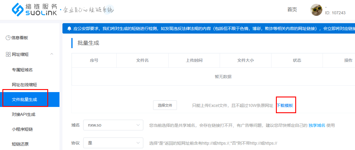Viewport: 355px width, 150px height.
Task: Open the 域名 nxw.so dropdown
Action: pyautogui.click(x=113, y=125)
